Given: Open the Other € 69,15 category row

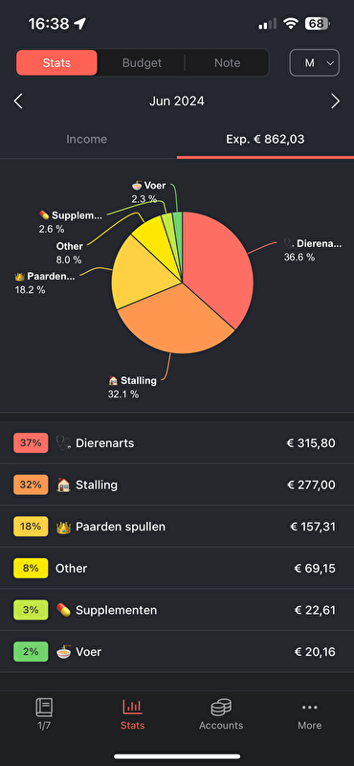Looking at the screenshot, I should [177, 568].
